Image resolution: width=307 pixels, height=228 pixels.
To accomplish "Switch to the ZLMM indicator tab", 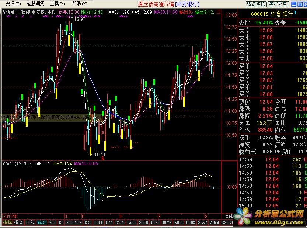I will click(x=214, y=222).
